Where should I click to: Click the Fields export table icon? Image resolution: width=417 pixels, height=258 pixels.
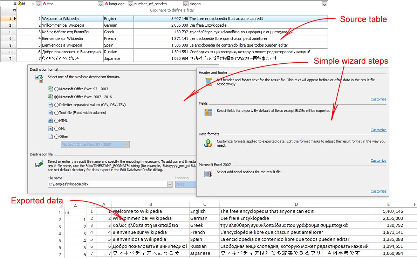[x=208, y=112]
